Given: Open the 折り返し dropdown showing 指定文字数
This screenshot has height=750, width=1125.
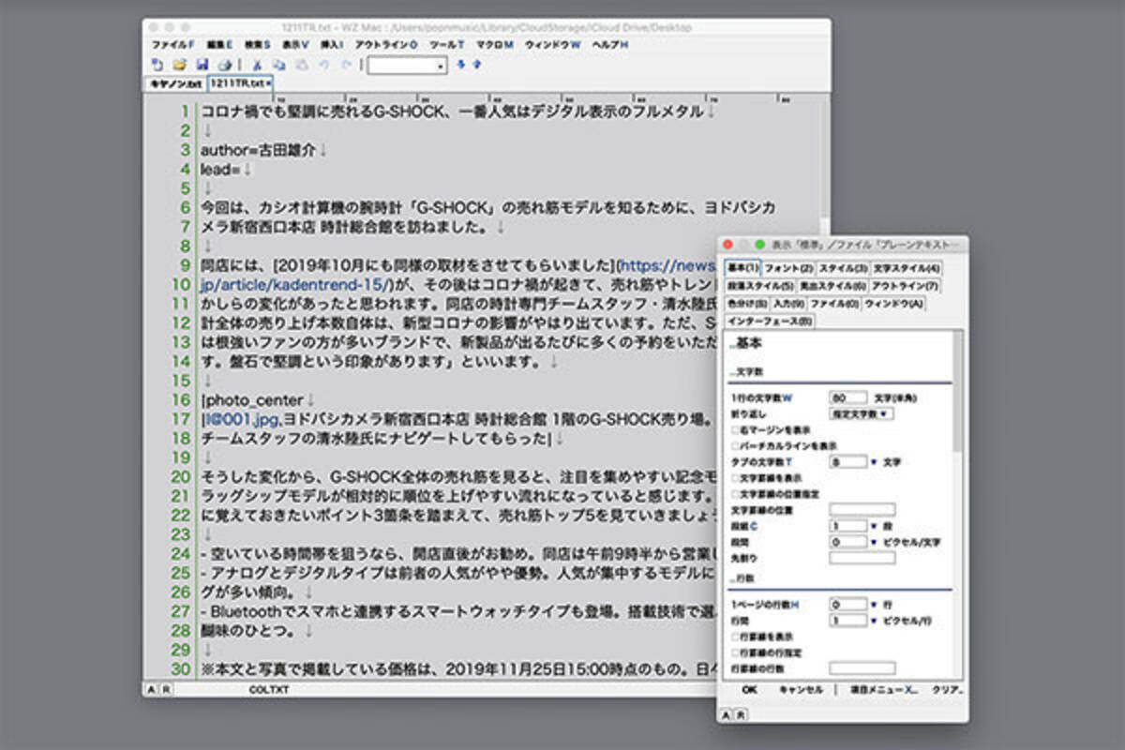Looking at the screenshot, I should (862, 413).
